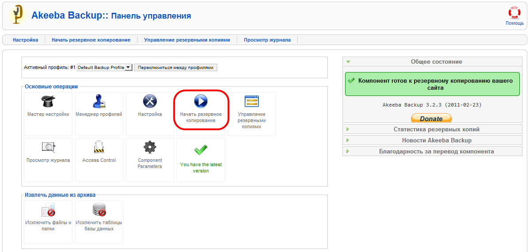The height and width of the screenshot is (252, 530).
Task: Click the Akeeba Backup logo icon
Action: (x=15, y=15)
